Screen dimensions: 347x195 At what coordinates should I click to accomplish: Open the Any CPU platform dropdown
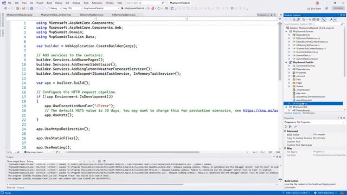point(72,8)
